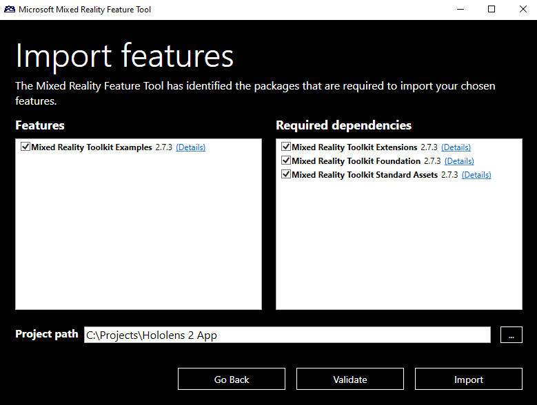Screen dimensions: 537x405
Task: Click the Import button
Action: pos(469,379)
